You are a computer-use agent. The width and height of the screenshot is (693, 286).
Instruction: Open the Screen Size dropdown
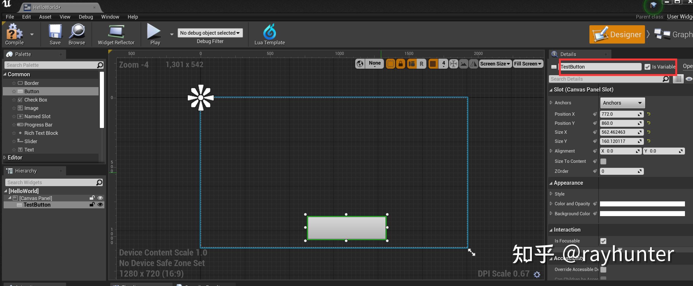pos(495,64)
